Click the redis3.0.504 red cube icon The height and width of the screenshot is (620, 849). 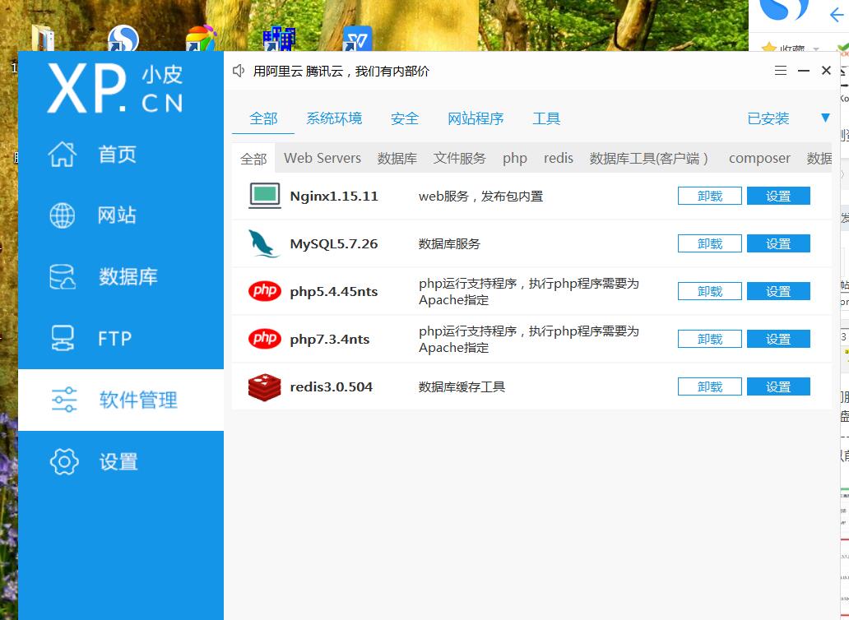click(x=264, y=386)
